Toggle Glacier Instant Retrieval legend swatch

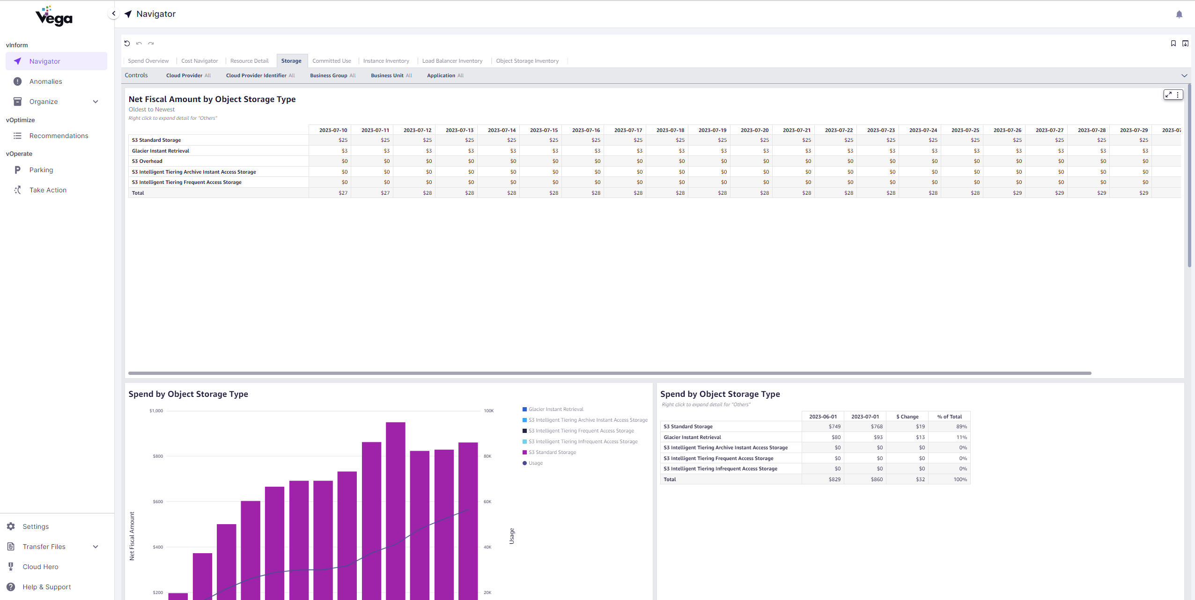[524, 410]
